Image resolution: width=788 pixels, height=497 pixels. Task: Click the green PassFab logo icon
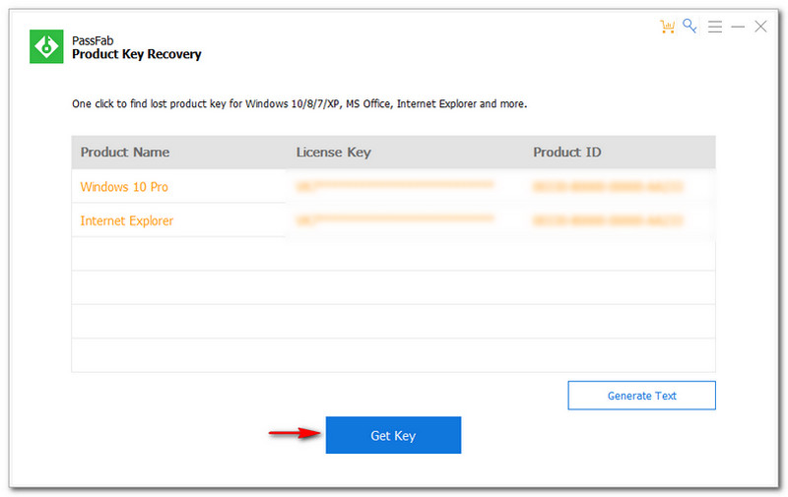coord(45,46)
